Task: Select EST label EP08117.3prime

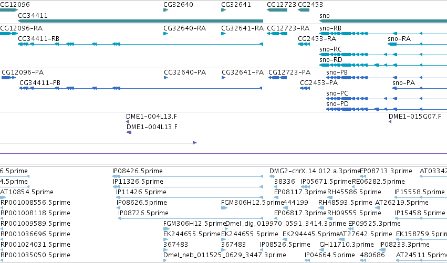Action: point(300,192)
